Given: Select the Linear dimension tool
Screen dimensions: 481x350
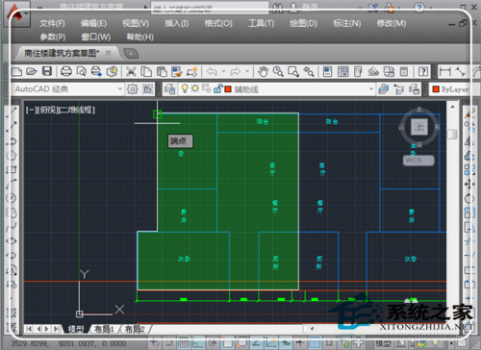Looking at the screenshot, I should (x=445, y=71).
